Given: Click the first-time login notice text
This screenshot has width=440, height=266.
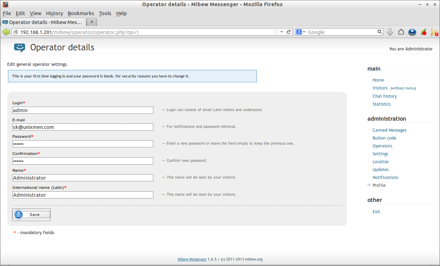Looking at the screenshot, I should point(100,76).
